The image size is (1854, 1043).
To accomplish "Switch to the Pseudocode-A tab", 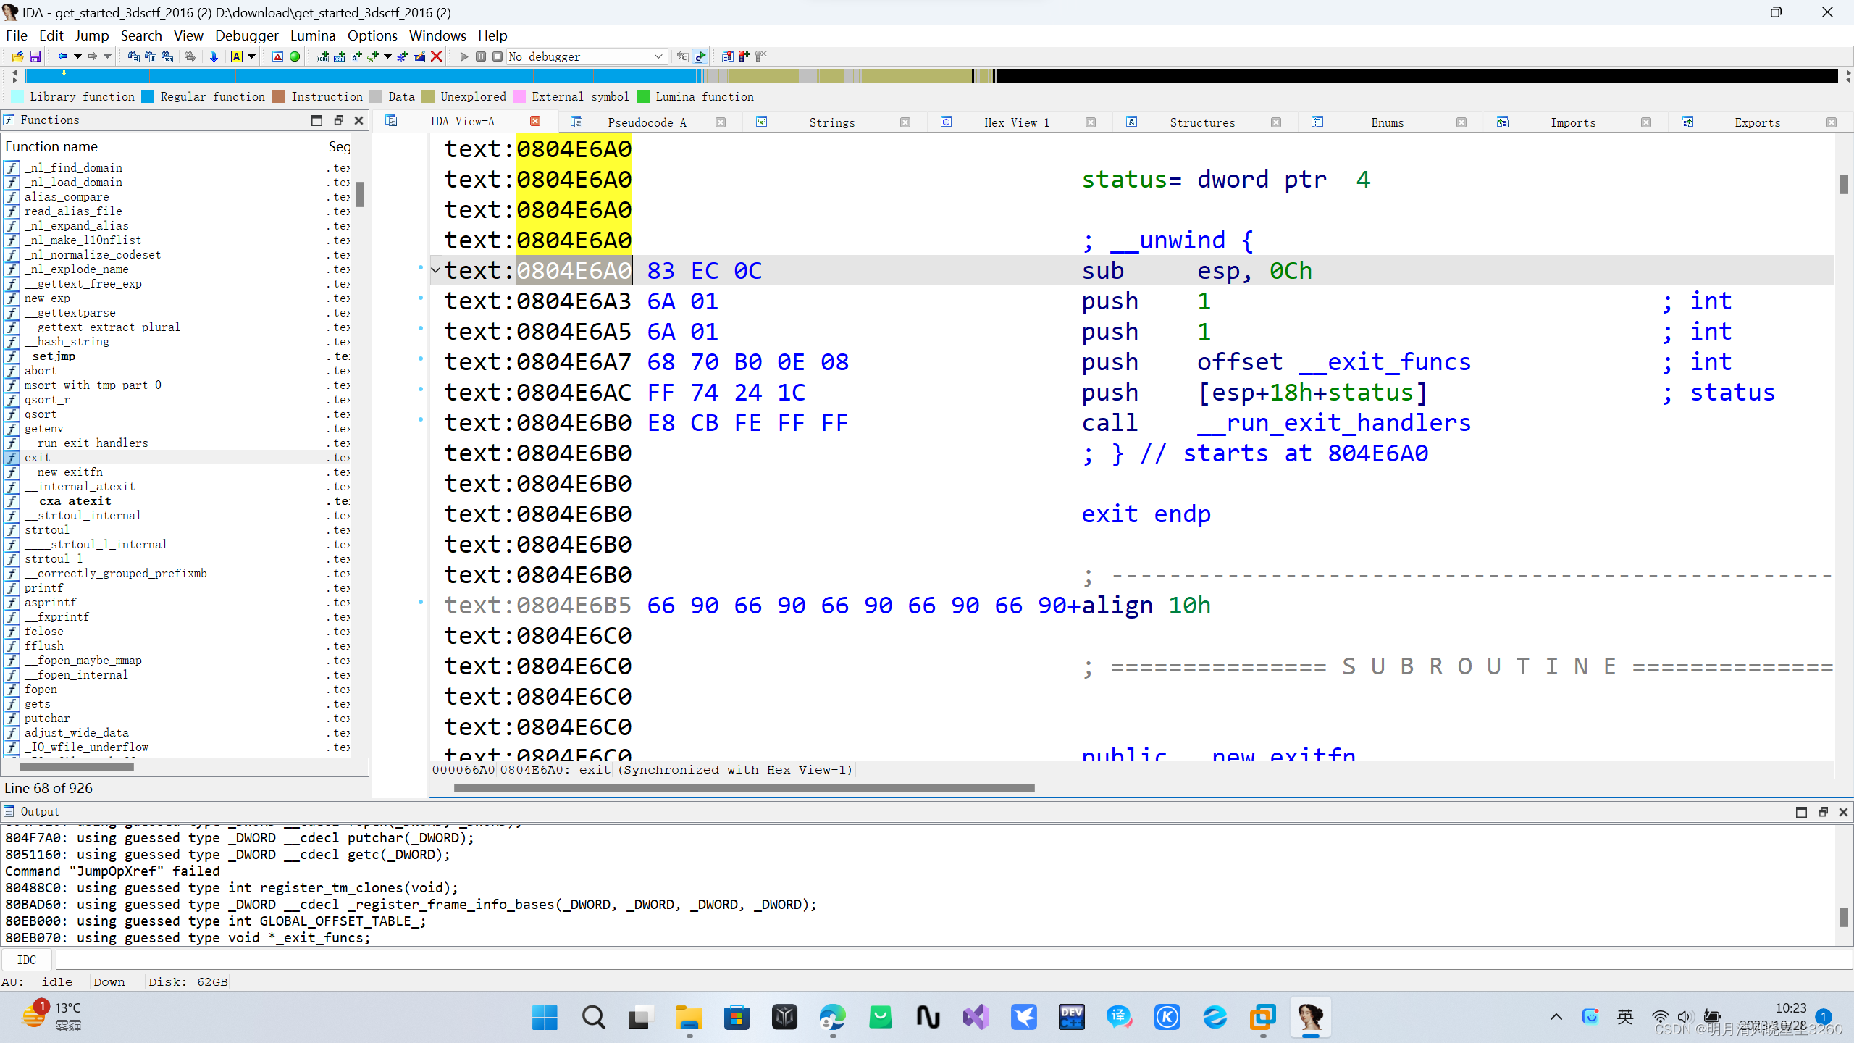I will point(646,122).
